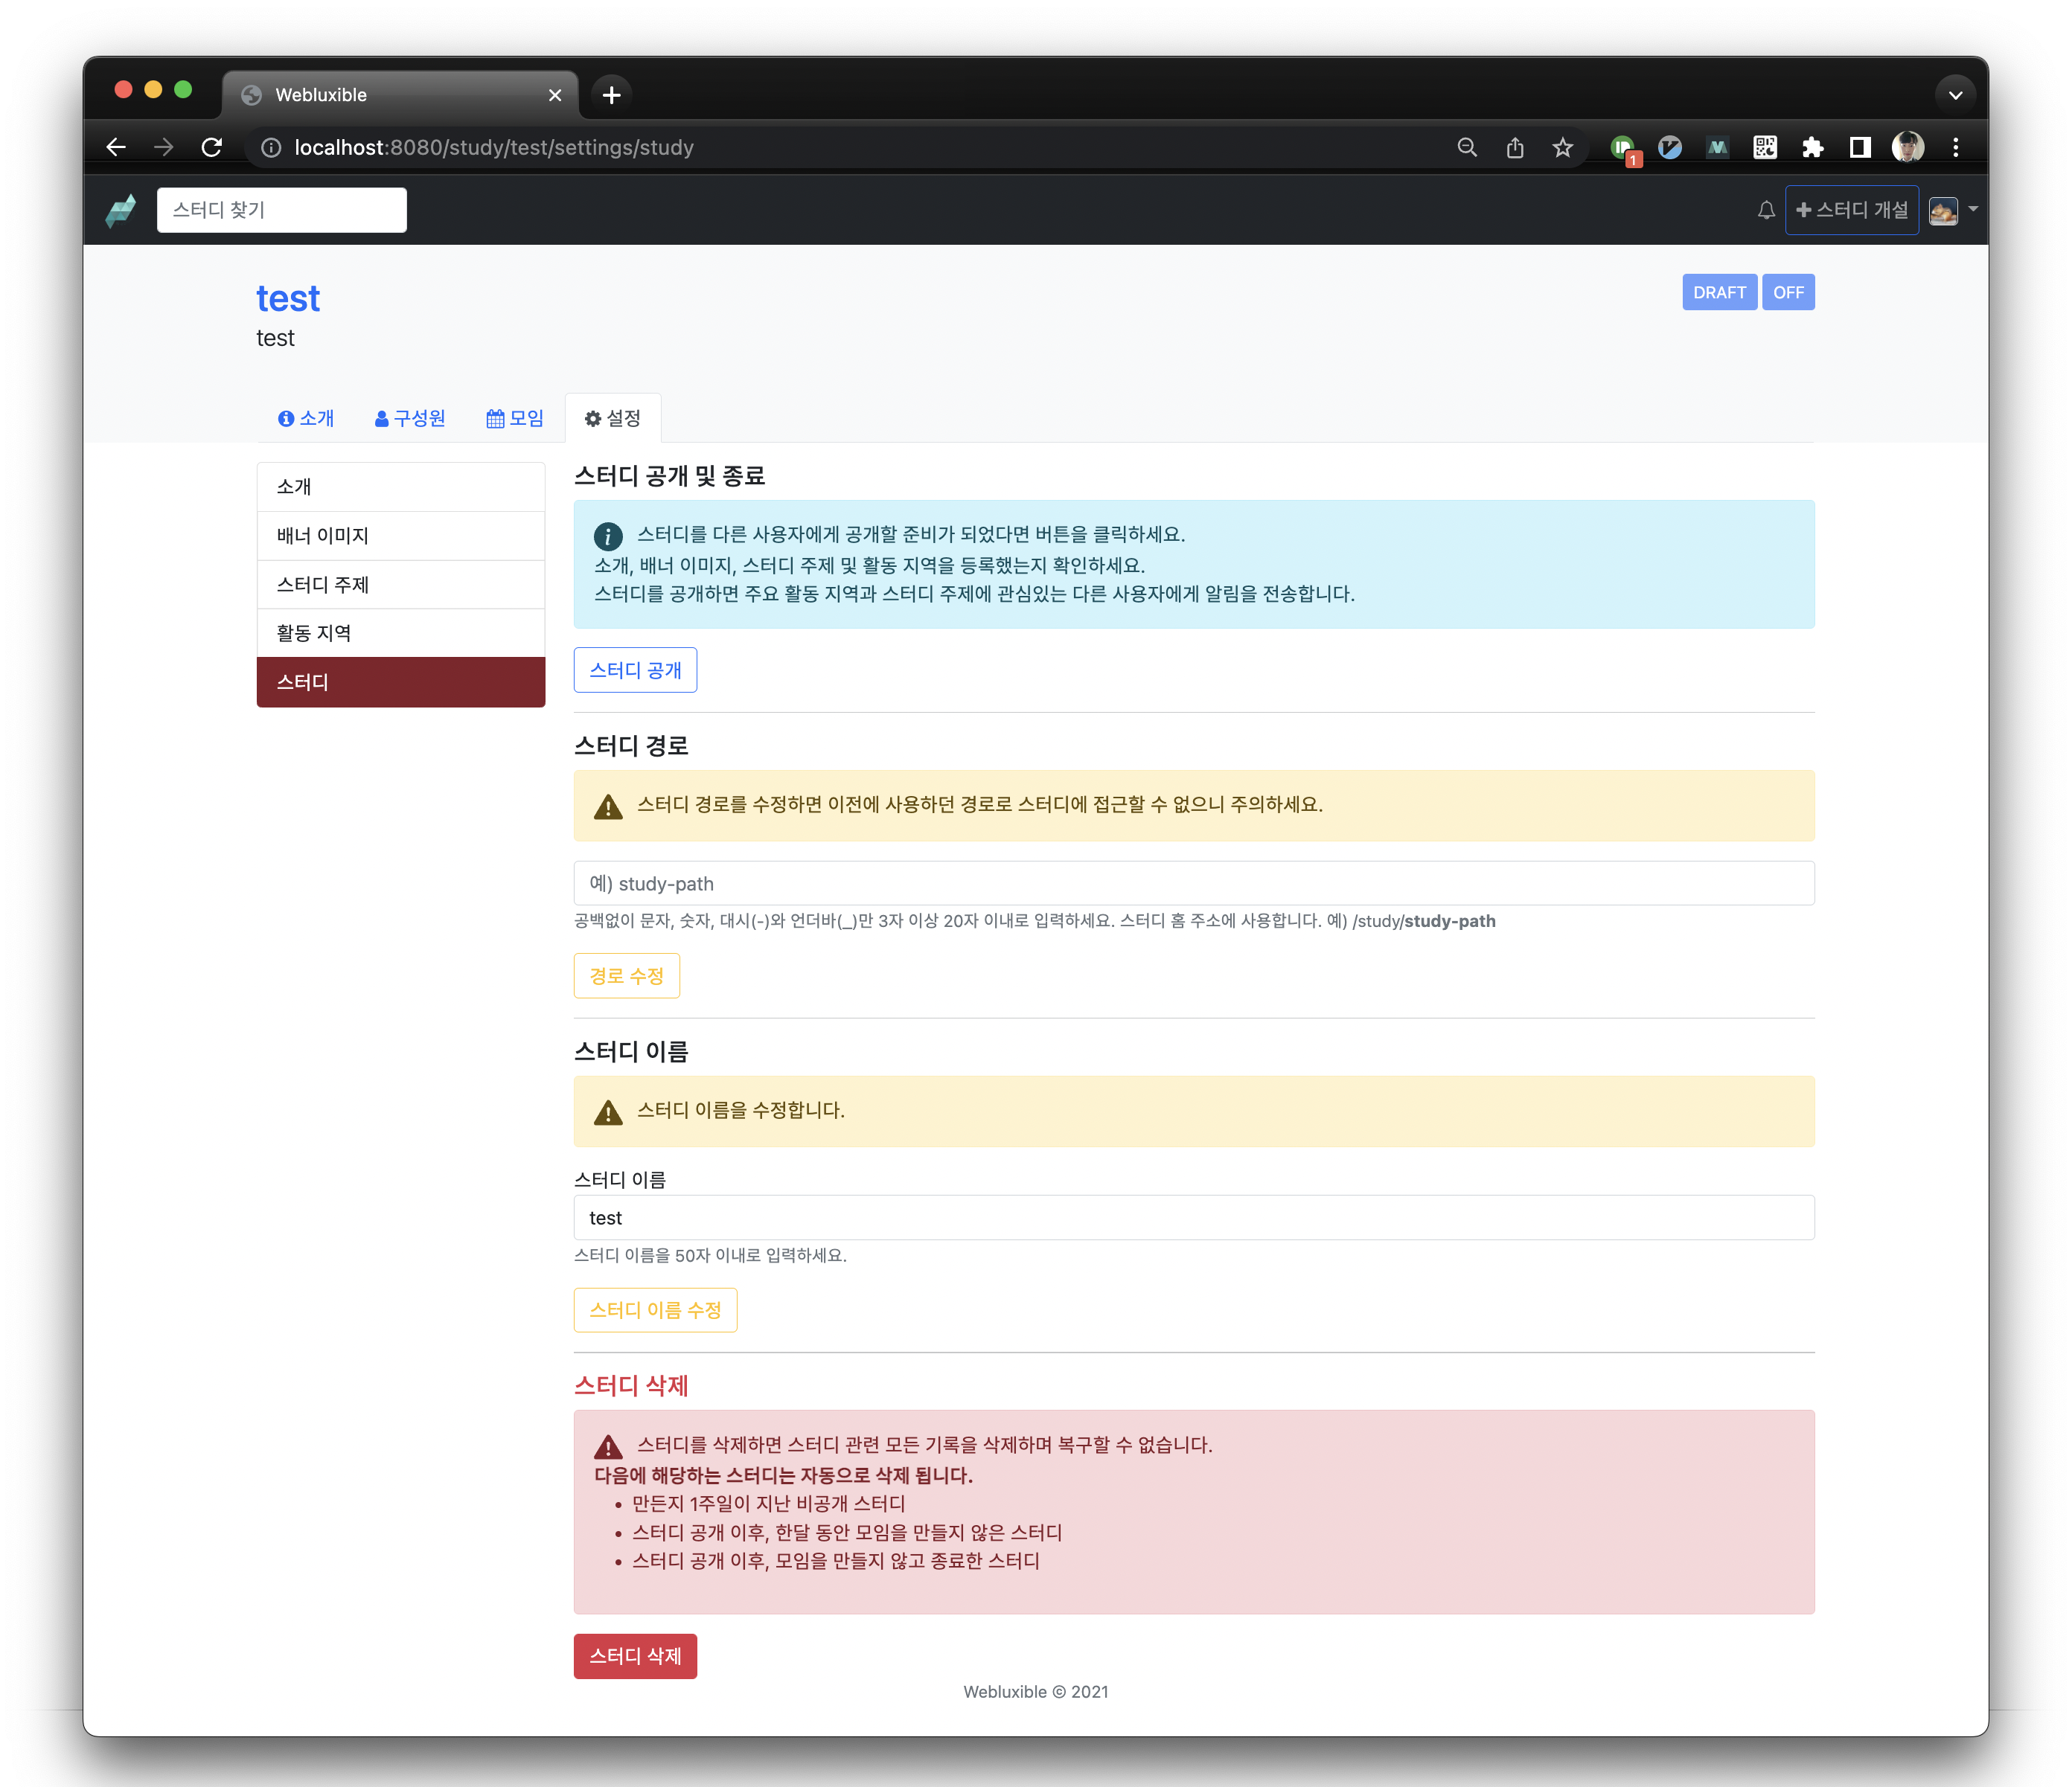Open the notifications bell icon
This screenshot has height=1787, width=2072.
(x=1766, y=210)
